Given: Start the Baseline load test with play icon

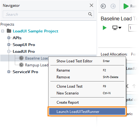Looking at the screenshot, I should tap(105, 28).
